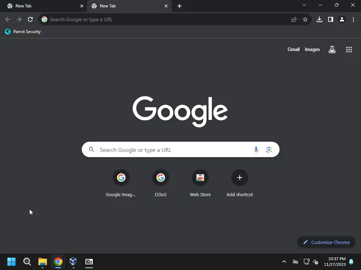
Task: Select the second New Tab
Action: pyautogui.click(x=129, y=6)
